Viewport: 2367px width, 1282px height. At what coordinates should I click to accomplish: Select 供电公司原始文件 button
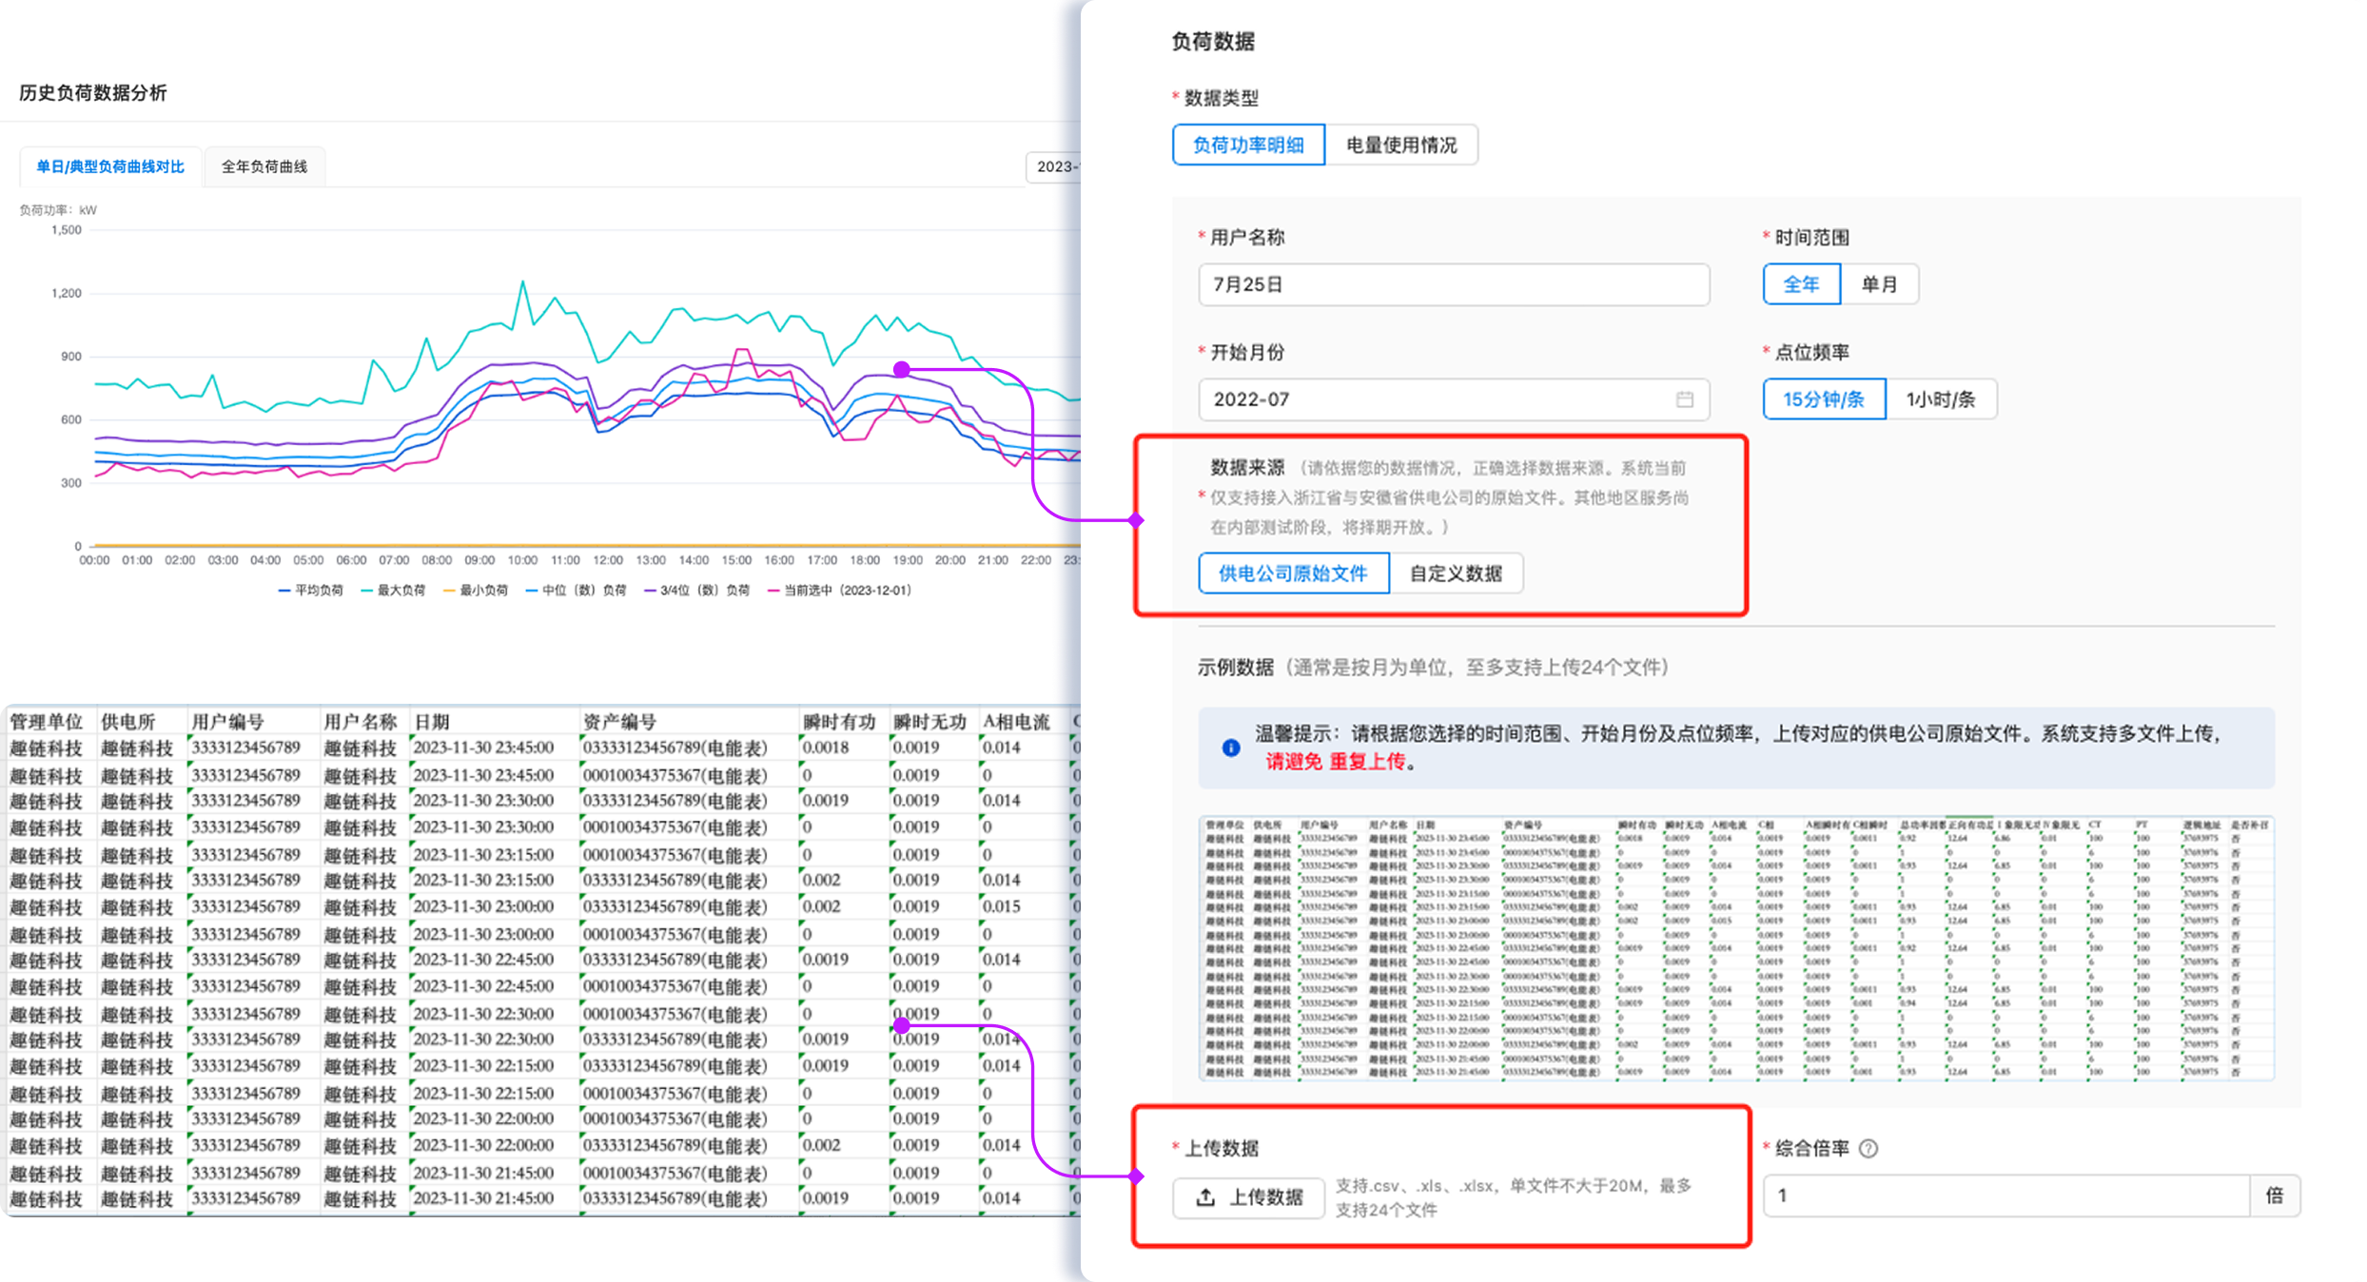[x=1293, y=573]
